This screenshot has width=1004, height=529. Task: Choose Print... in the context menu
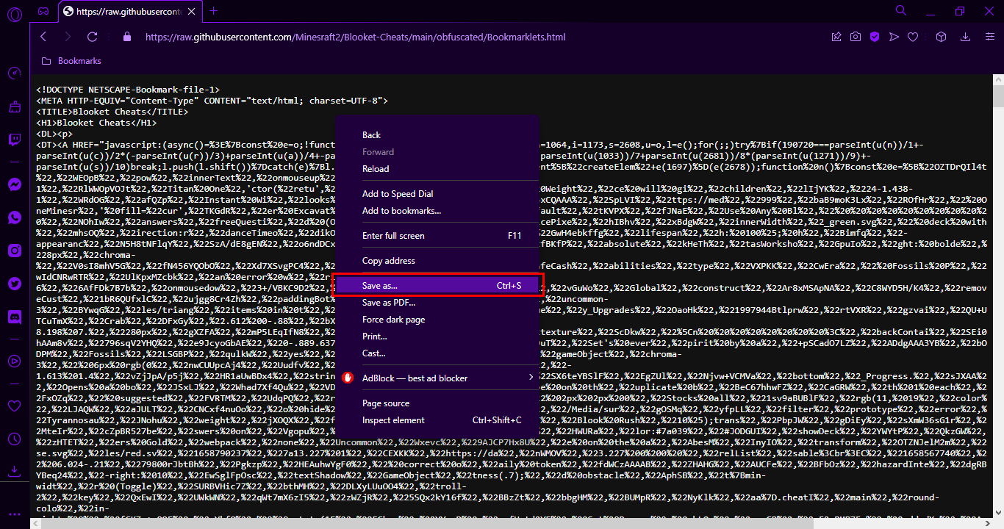(x=437, y=337)
